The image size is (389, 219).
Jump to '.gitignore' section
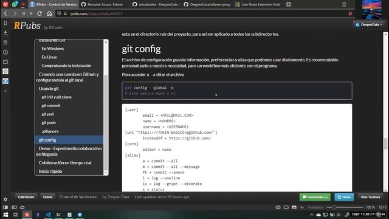tap(50, 131)
